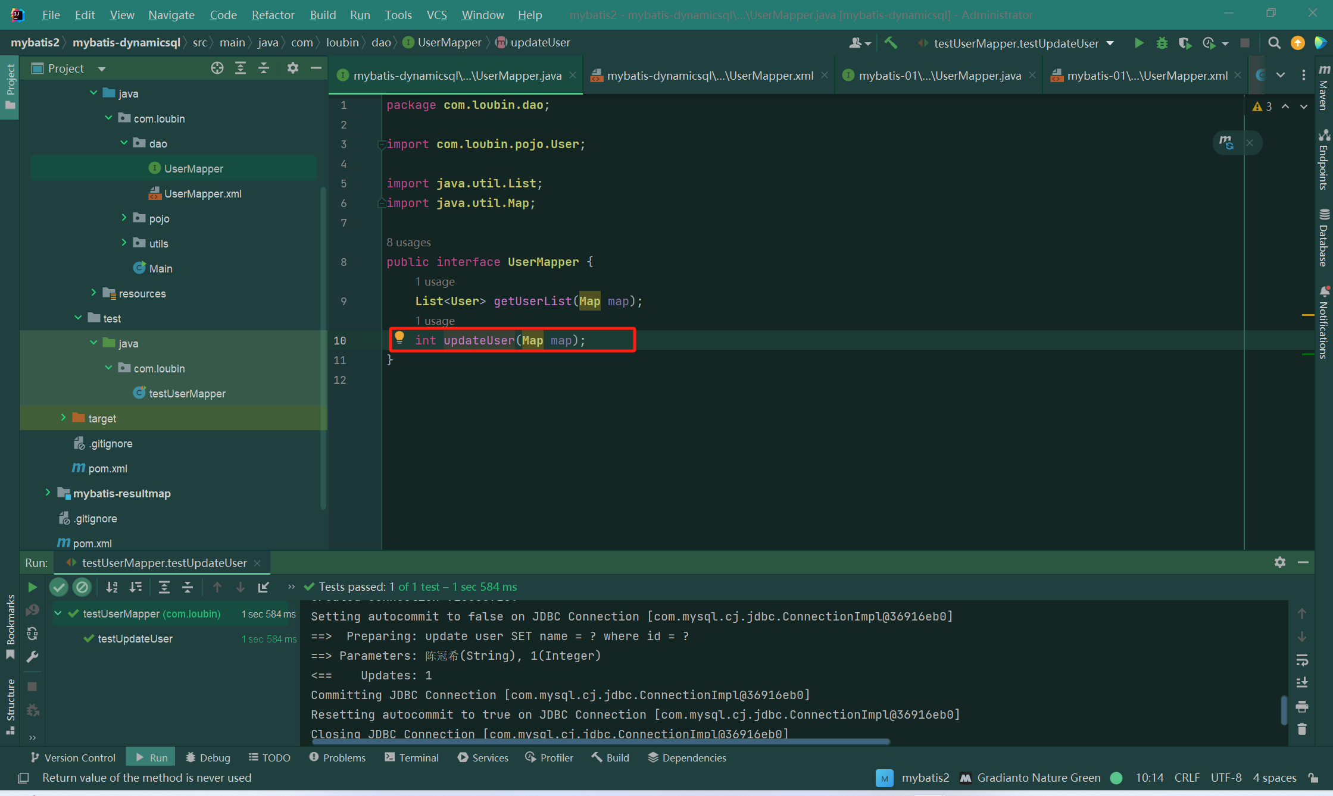This screenshot has height=796, width=1333.
Task: Run testUserMapper.testUpdateUser with the green play icon
Action: (x=1138, y=43)
